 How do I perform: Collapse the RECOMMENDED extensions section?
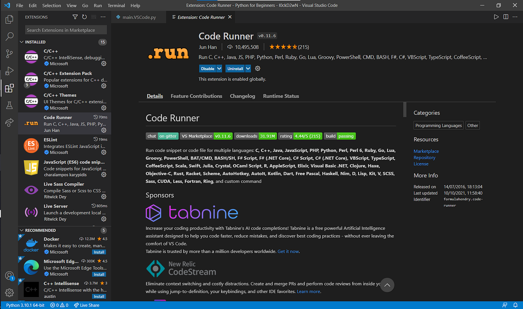(x=41, y=230)
